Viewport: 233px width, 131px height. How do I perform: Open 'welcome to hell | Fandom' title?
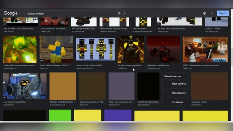click(x=158, y=65)
